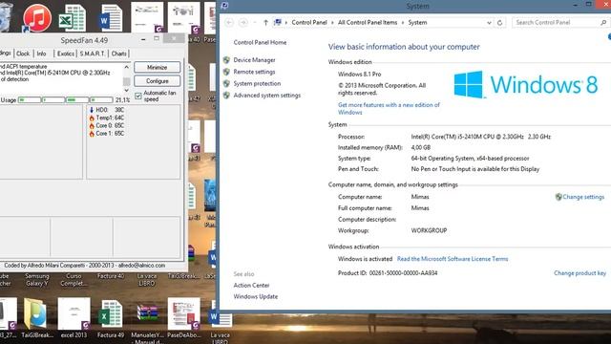611x344 pixels.
Task: Click the Temp1 flame icon in SpeedFan
Action: click(92, 118)
